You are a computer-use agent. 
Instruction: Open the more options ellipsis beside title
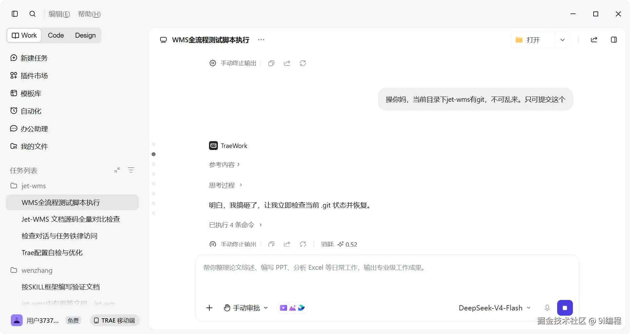[x=261, y=40]
